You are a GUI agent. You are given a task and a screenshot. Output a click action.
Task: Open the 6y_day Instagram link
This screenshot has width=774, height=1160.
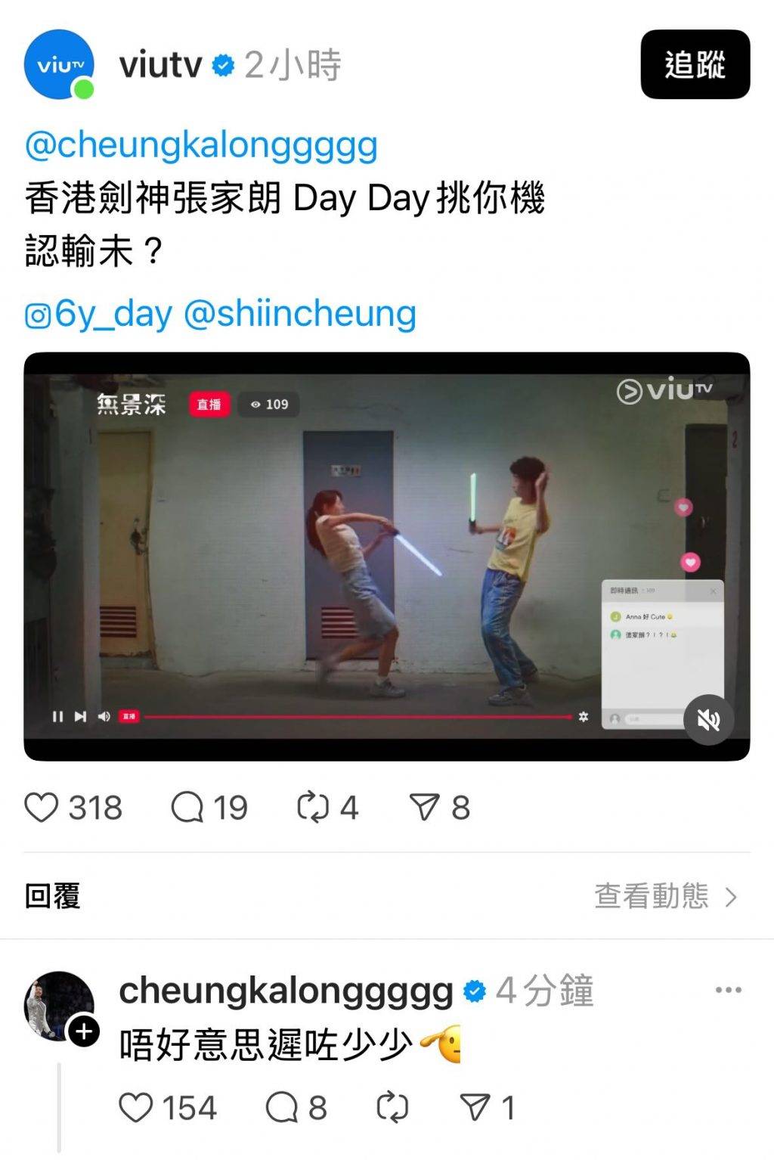99,314
